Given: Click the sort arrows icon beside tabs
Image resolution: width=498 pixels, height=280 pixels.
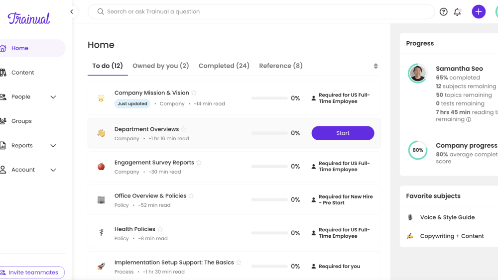Looking at the screenshot, I should (x=375, y=66).
